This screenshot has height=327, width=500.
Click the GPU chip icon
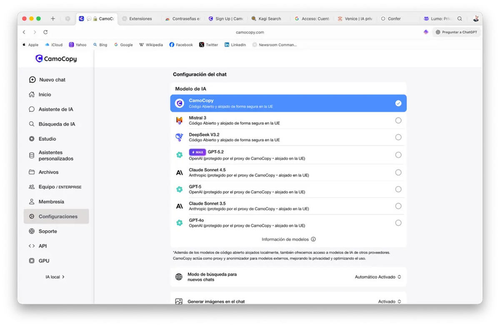(x=32, y=261)
